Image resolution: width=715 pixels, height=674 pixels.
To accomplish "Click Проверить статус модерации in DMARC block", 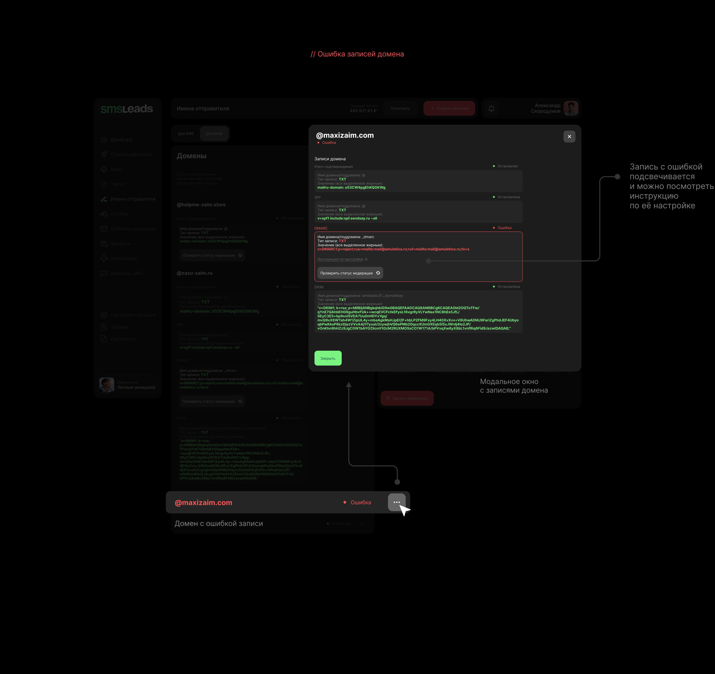I will (350, 273).
